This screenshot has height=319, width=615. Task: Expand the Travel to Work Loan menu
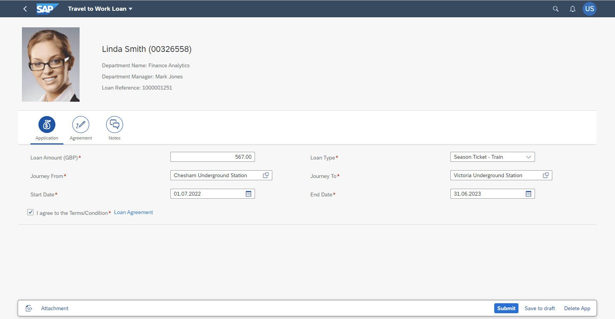100,9
